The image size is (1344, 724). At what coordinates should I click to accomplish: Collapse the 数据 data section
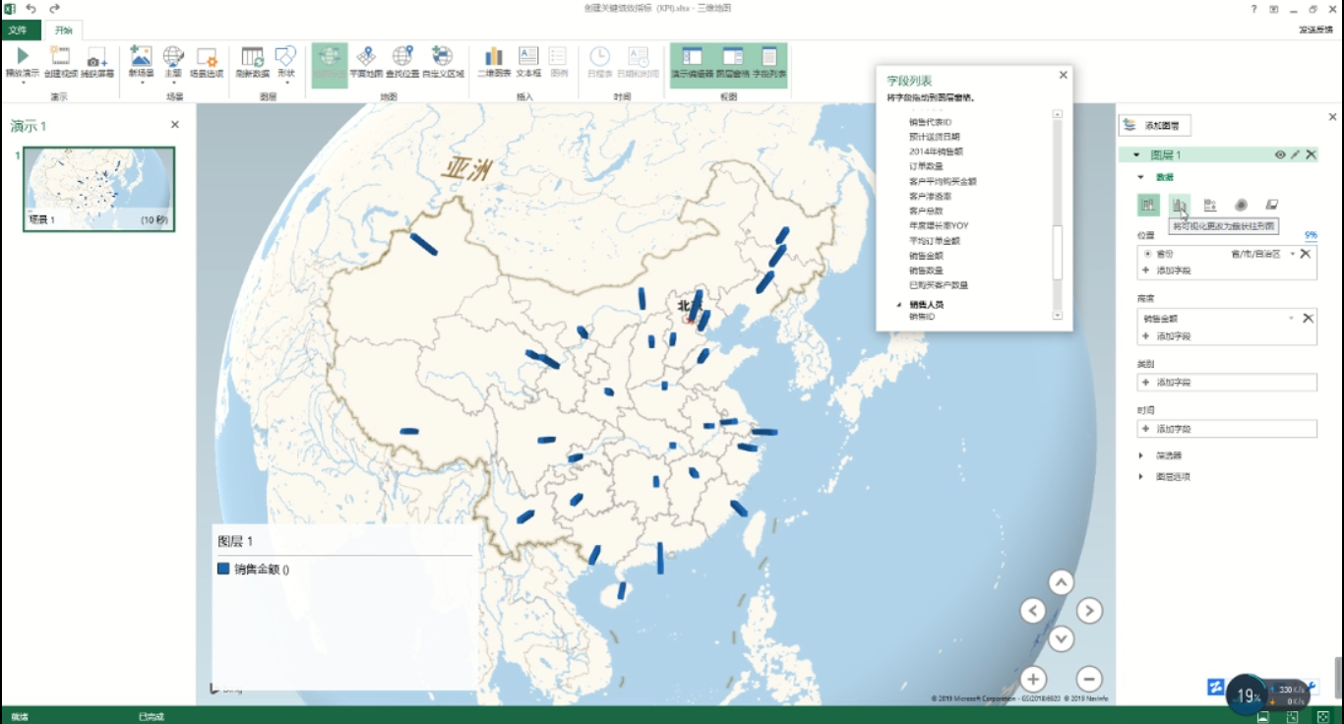[1141, 177]
